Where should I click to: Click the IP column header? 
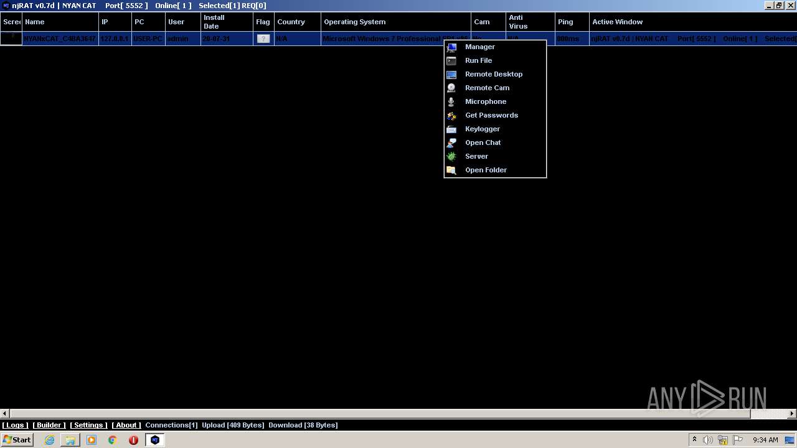click(x=115, y=22)
